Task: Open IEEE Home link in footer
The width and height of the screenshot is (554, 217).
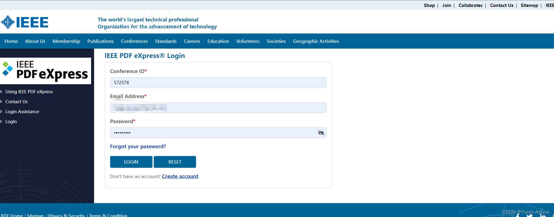Action: pos(12,215)
